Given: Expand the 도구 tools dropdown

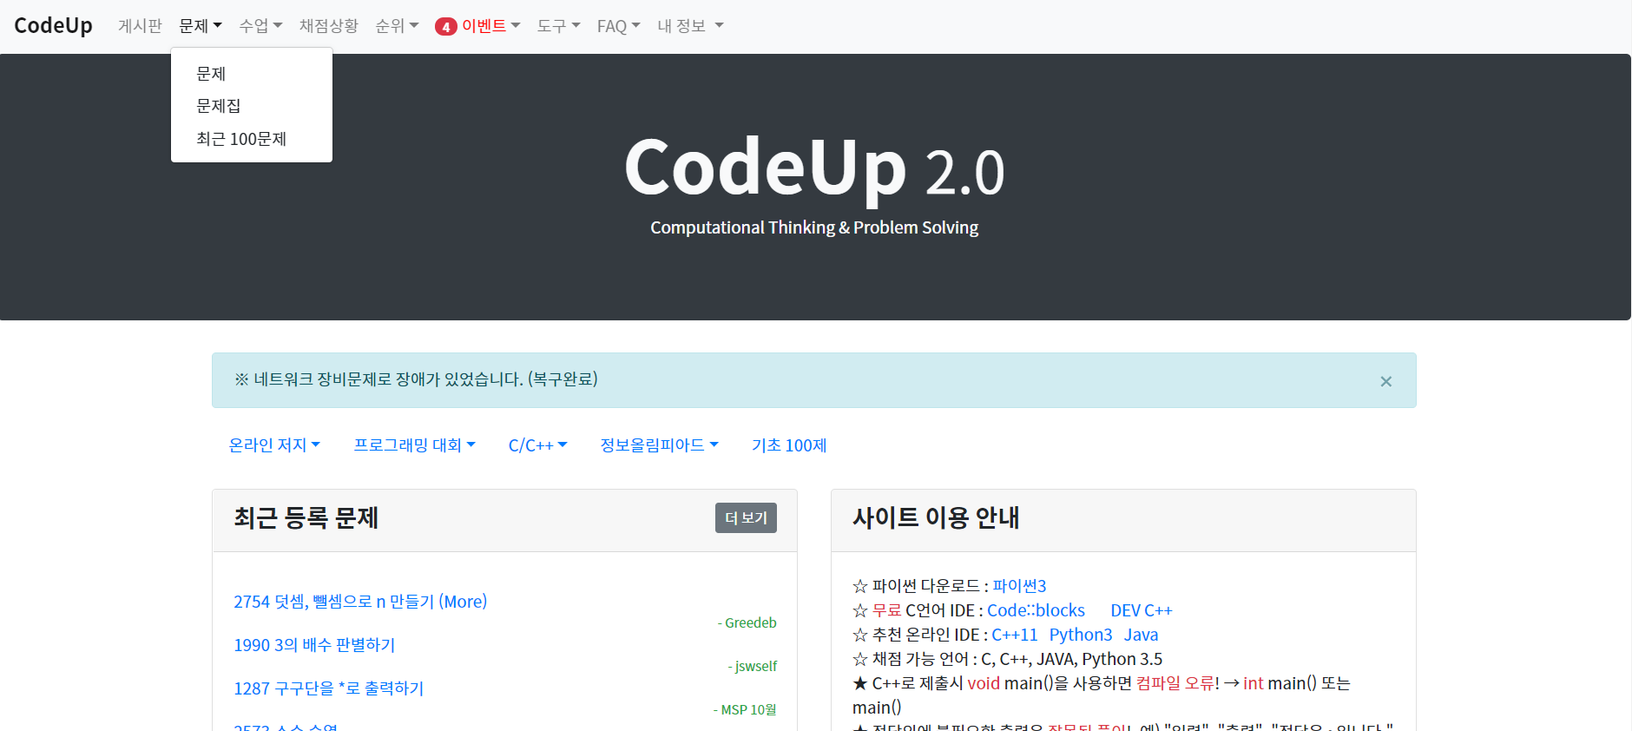Looking at the screenshot, I should click(558, 26).
